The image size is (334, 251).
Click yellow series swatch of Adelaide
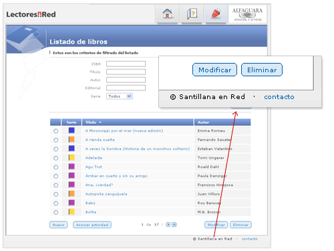point(71,157)
